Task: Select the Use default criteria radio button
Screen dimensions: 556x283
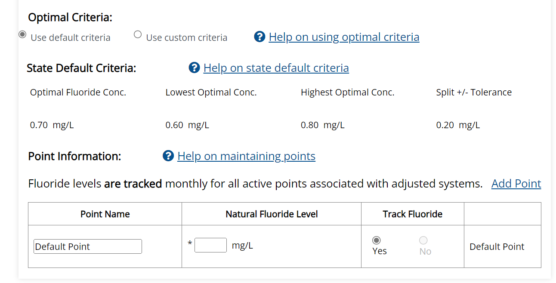Action: 23,34
